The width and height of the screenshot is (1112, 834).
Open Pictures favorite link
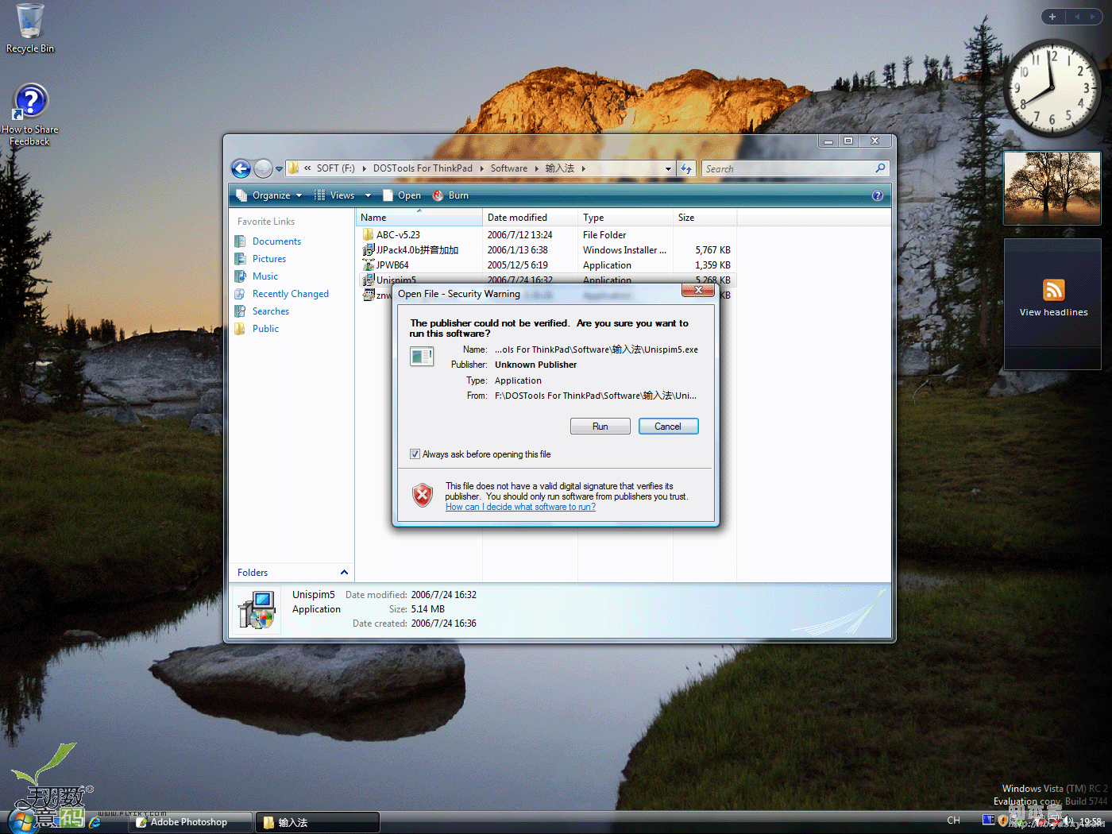coord(269,259)
